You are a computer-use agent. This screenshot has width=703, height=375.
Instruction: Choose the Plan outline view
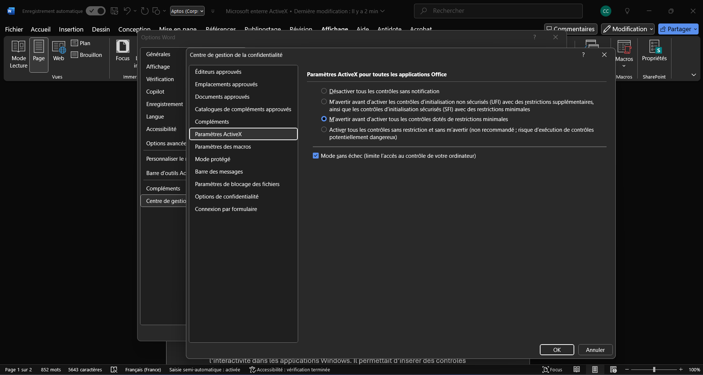pyautogui.click(x=81, y=43)
